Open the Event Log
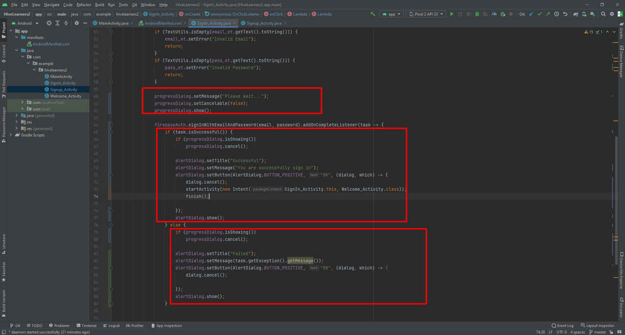Viewport: 625px width, 335px height. click(562, 326)
